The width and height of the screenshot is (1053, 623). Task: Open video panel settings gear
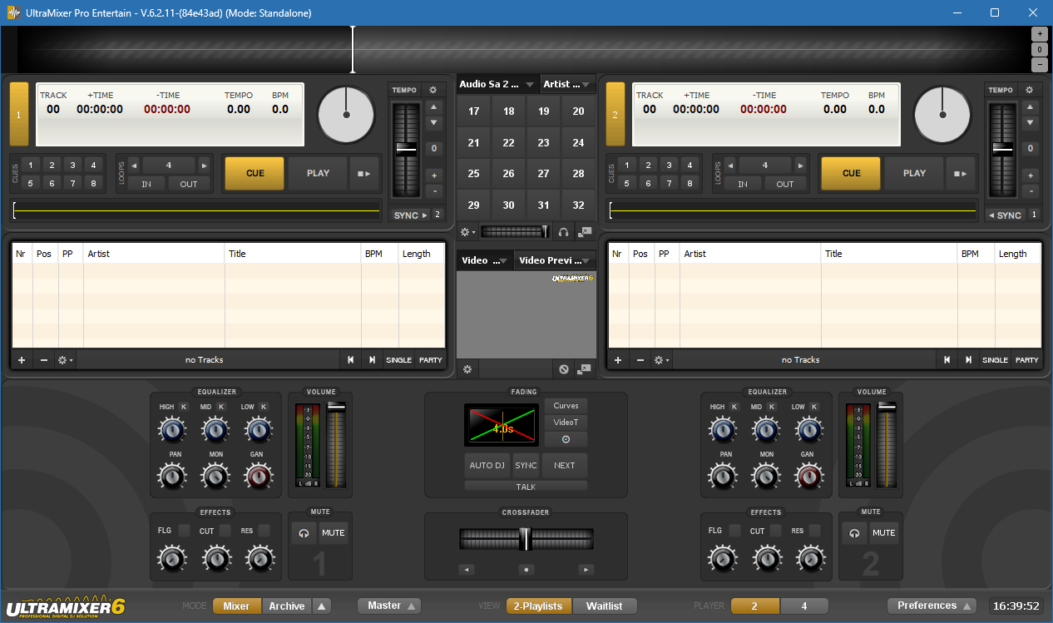tap(467, 368)
